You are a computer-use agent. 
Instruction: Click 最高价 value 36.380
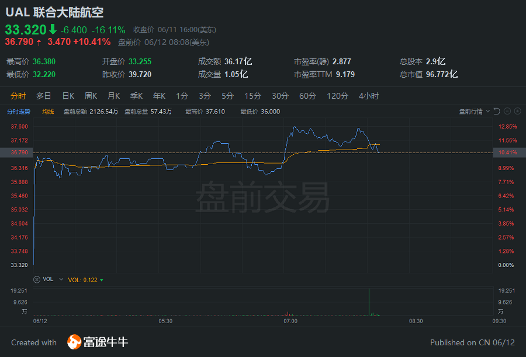[44, 61]
